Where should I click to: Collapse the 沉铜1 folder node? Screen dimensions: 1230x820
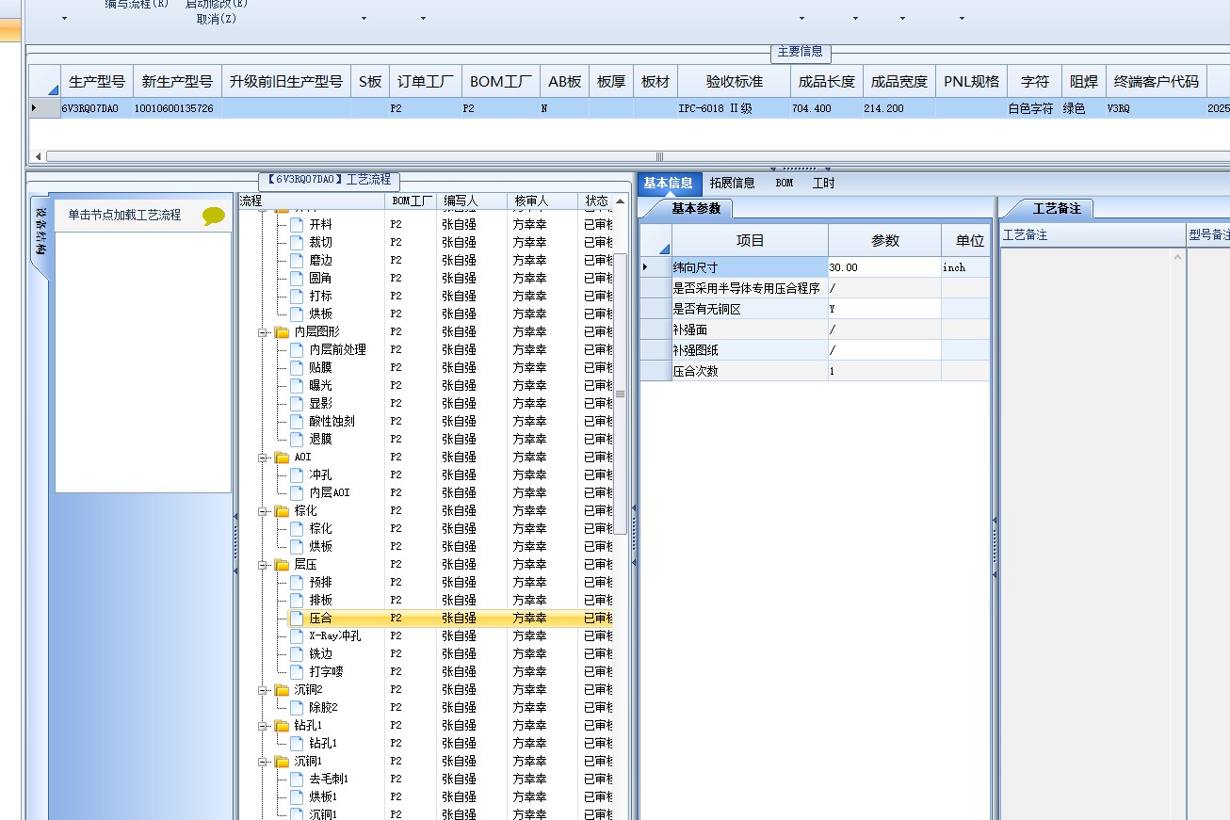(263, 761)
